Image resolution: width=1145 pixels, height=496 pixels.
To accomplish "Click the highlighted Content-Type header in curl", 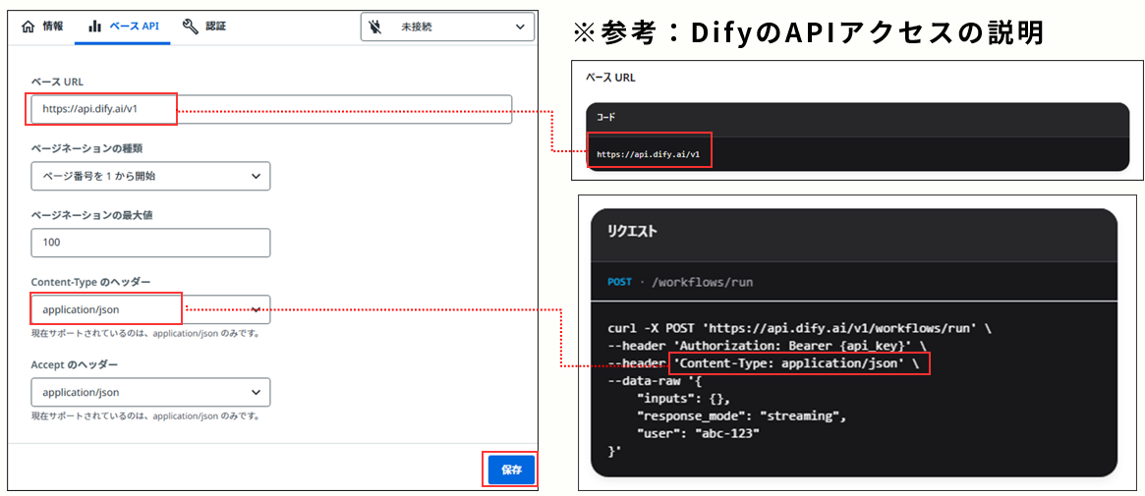I will [798, 363].
